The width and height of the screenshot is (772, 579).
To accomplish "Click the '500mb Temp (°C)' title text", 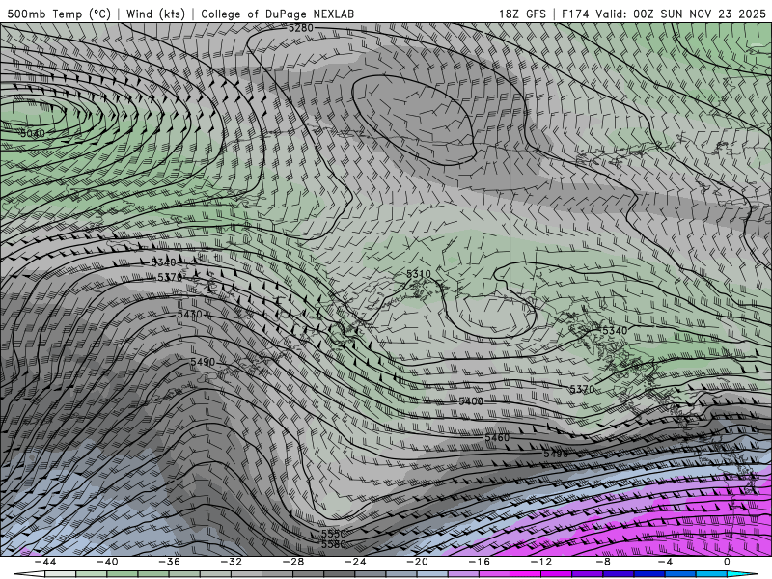I will pyautogui.click(x=59, y=14).
